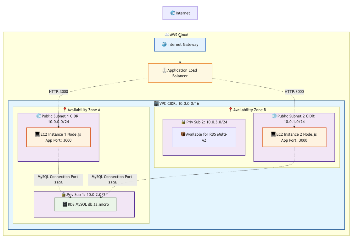Select the EC2 Instance 1 Node.js box
This screenshot has width=353, height=239.
(59, 137)
